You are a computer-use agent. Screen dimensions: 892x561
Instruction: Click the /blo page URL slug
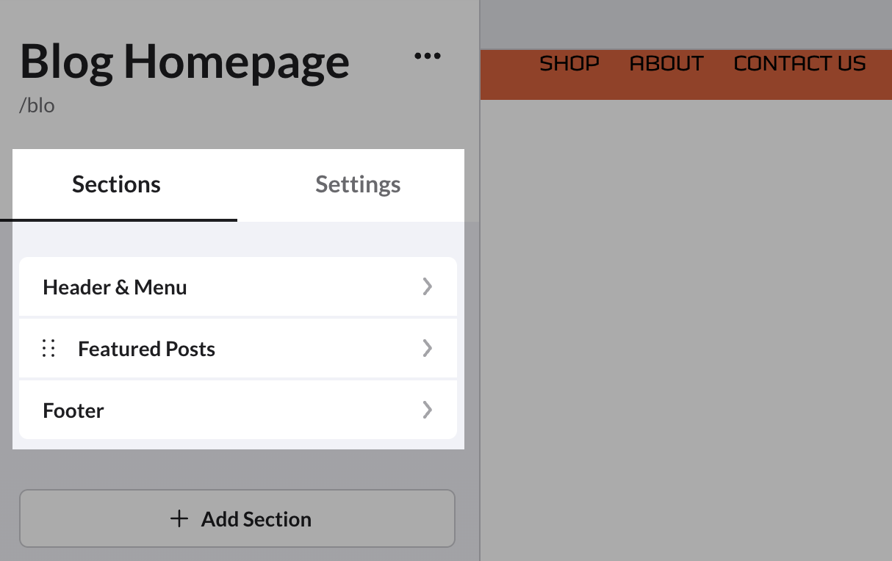[x=37, y=105]
